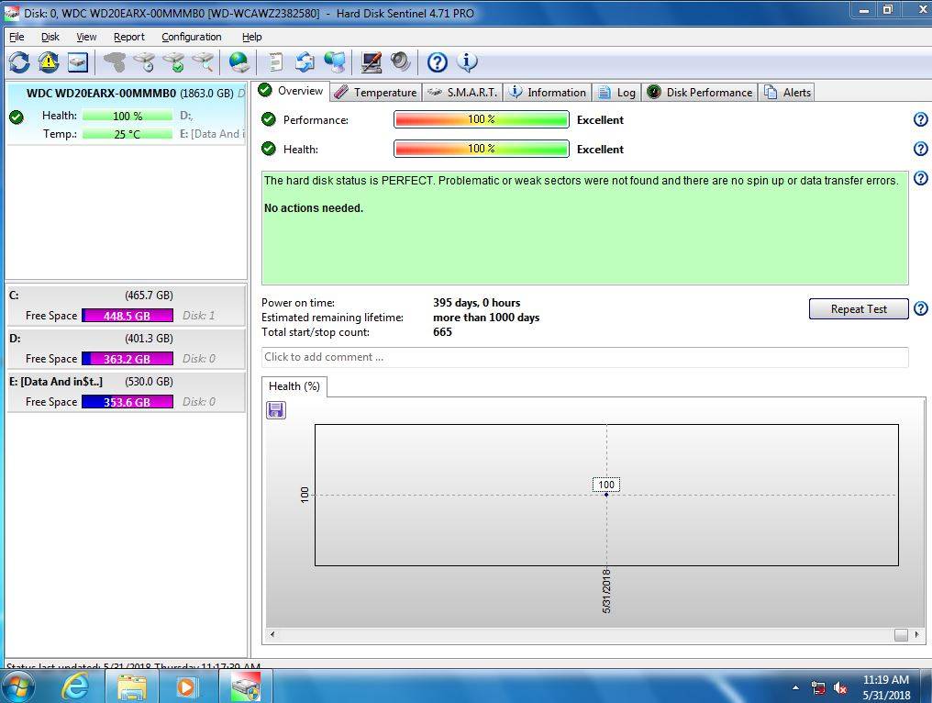Viewport: 932px width, 703px height.
Task: Click the globe and monitor network icon
Action: (x=335, y=61)
